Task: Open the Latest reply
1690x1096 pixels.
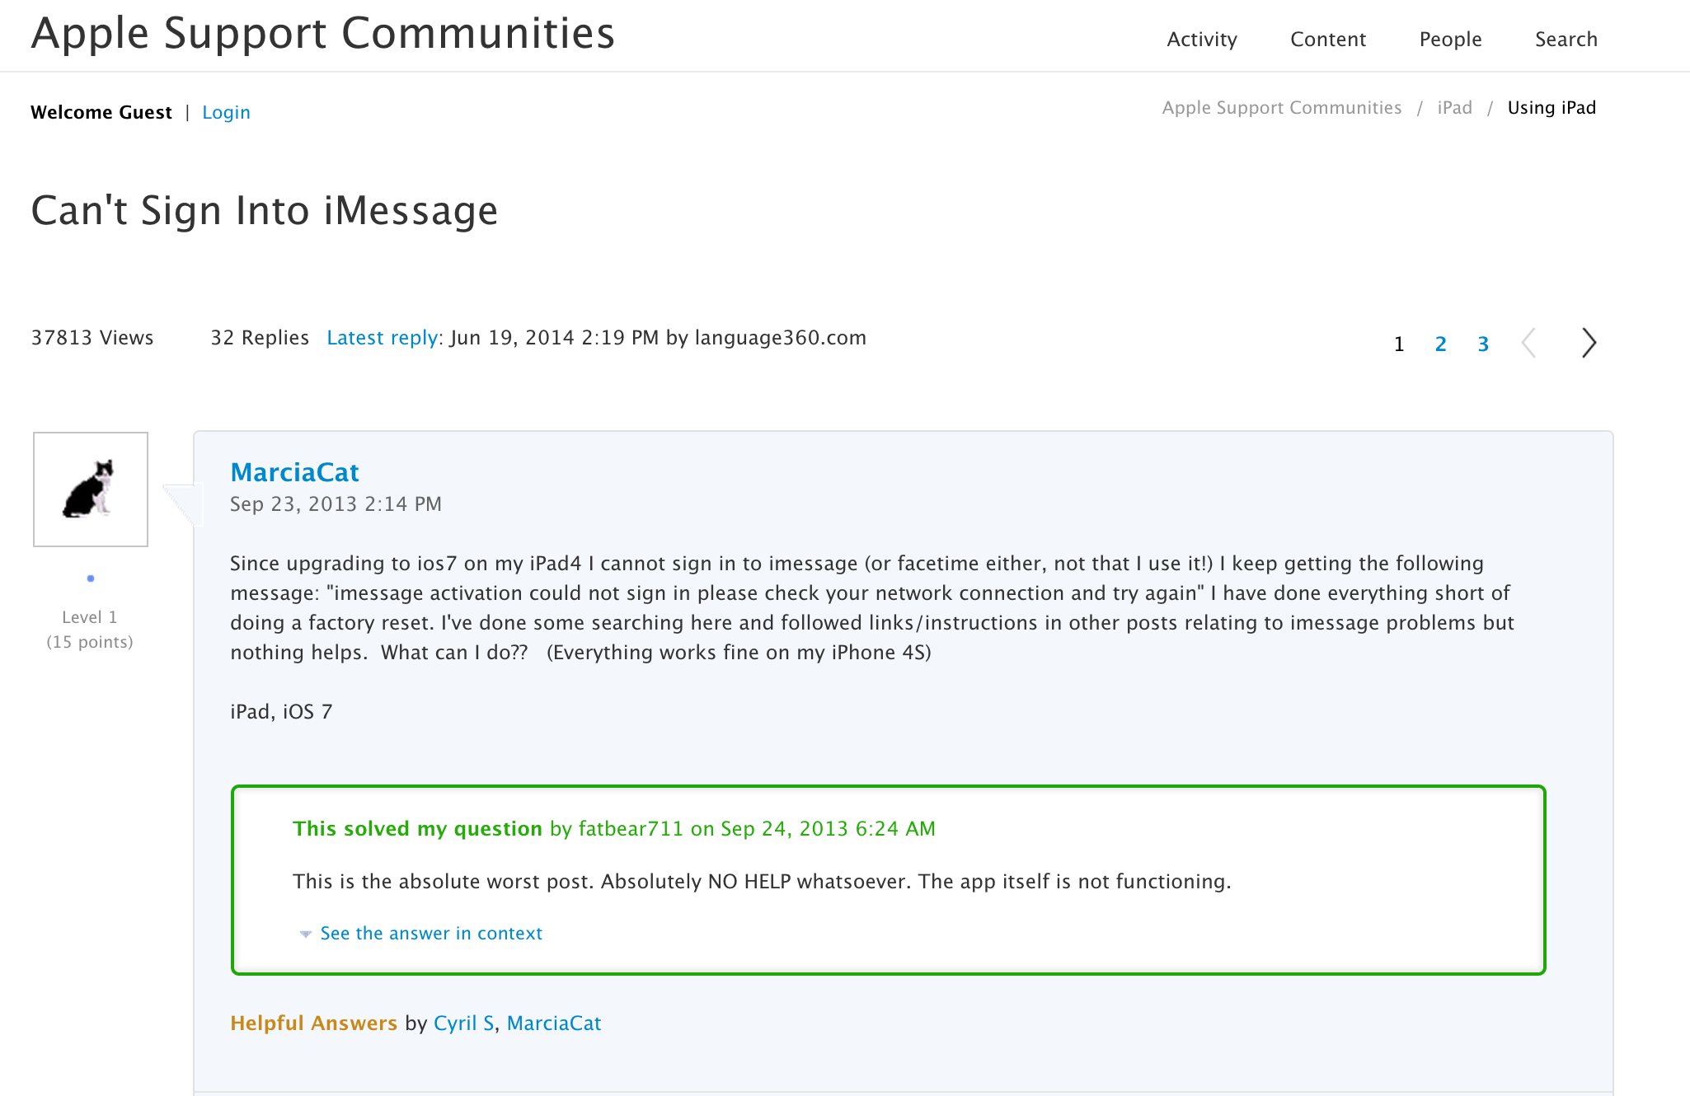Action: tap(382, 337)
